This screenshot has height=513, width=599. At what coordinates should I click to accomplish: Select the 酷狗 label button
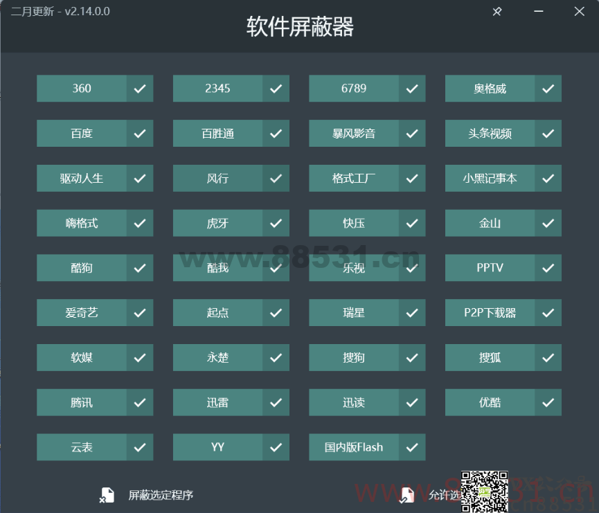tap(82, 268)
